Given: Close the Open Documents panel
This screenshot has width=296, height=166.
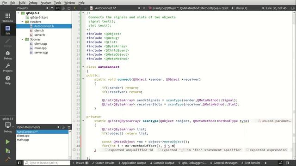Looking at the screenshot, I should coord(69,127).
